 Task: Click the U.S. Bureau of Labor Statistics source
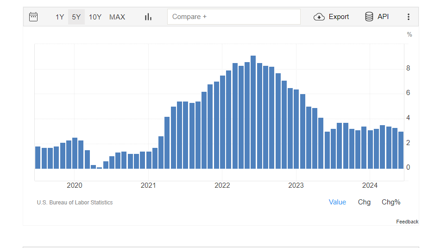pos(75,203)
